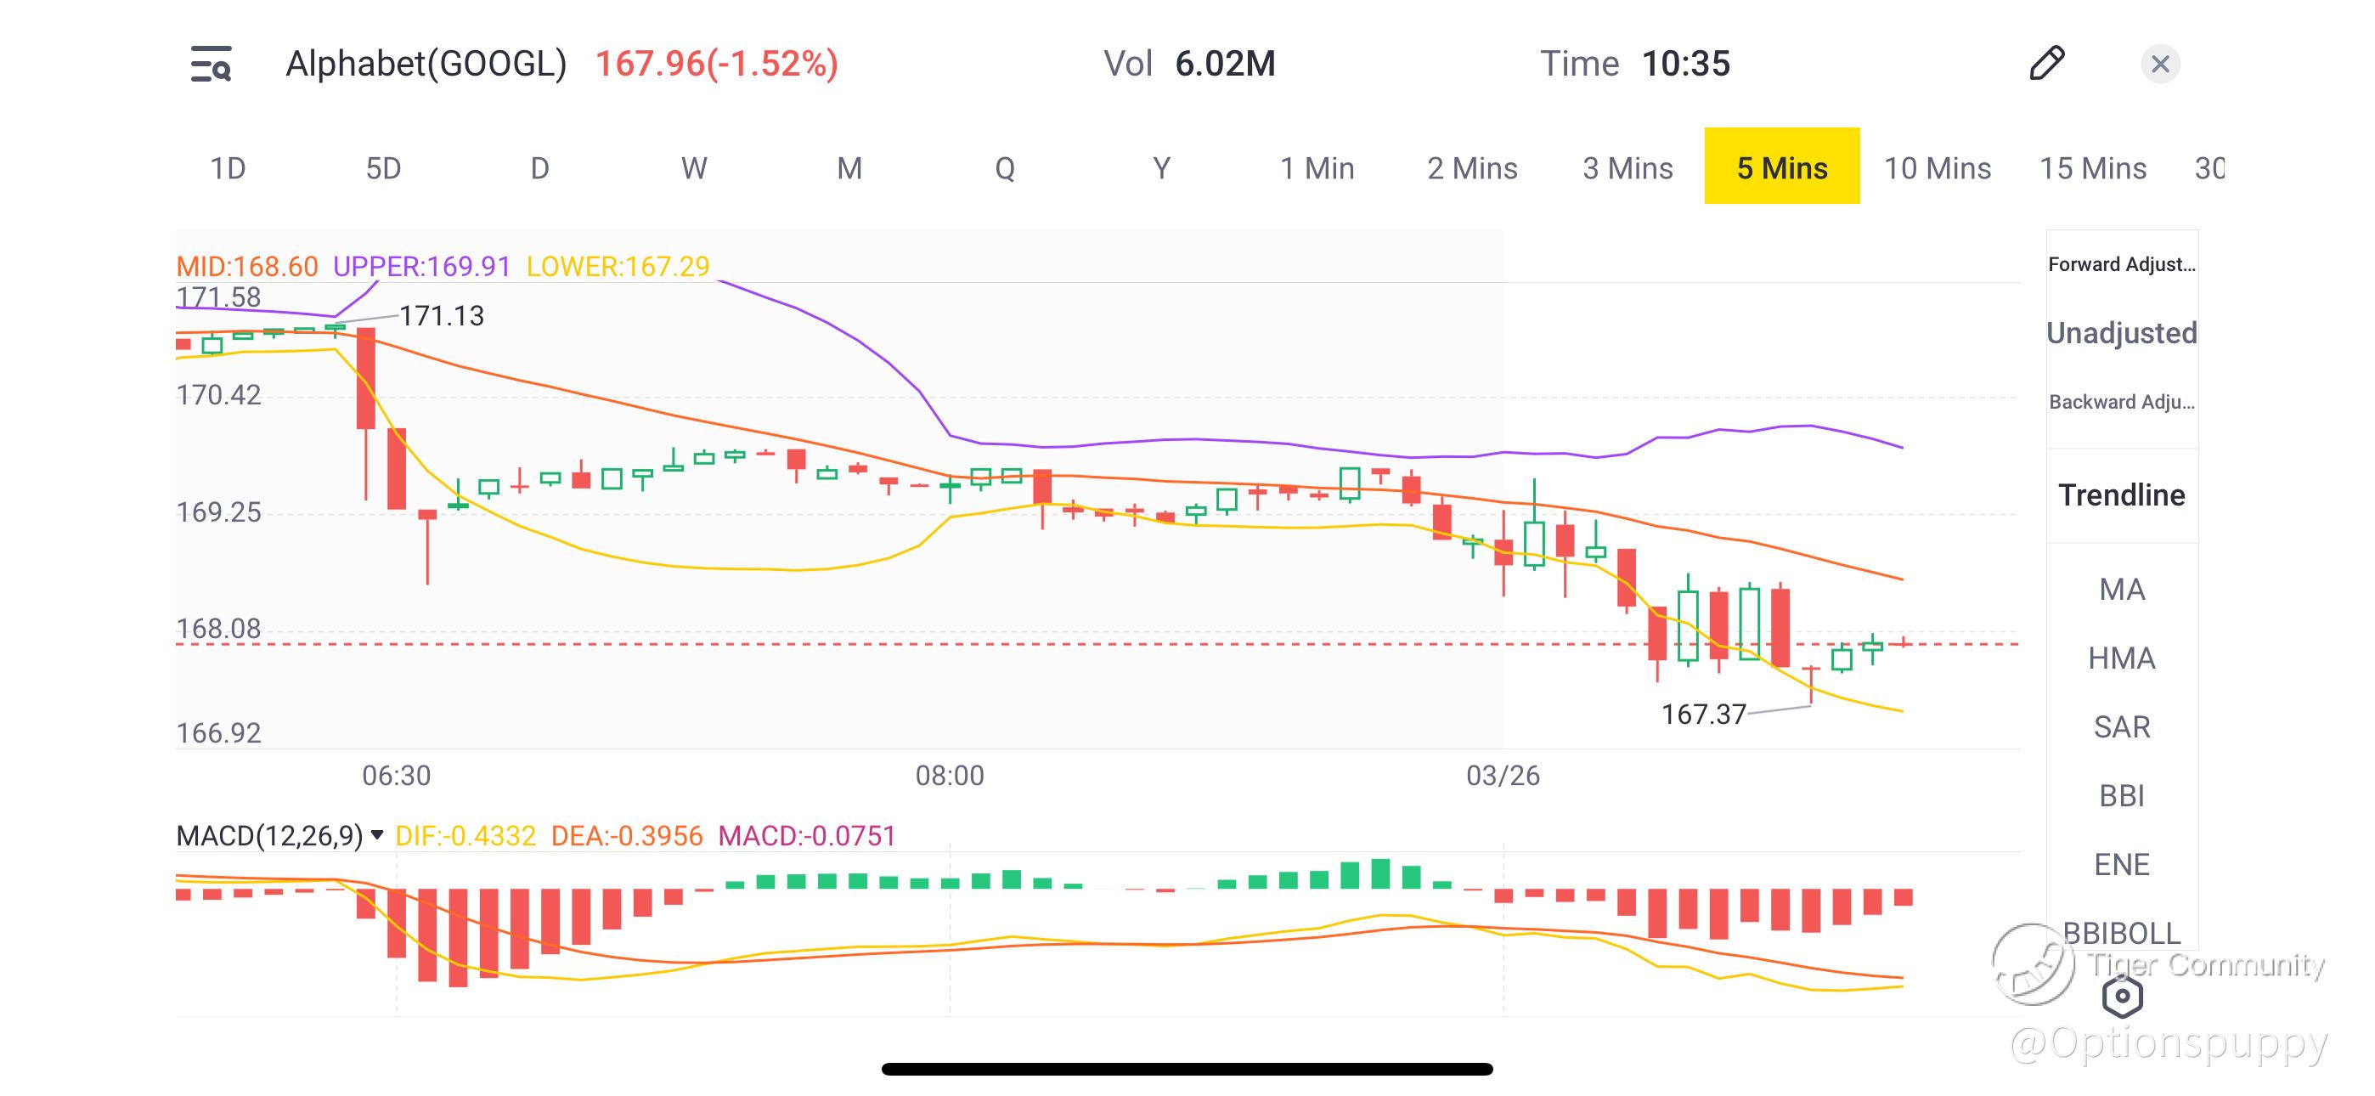Select Forward Adjust price option
2375x1096 pixels.
[x=2122, y=265]
